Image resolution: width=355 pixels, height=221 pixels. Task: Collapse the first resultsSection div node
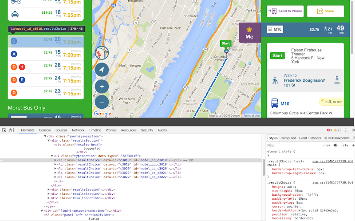pos(48,140)
